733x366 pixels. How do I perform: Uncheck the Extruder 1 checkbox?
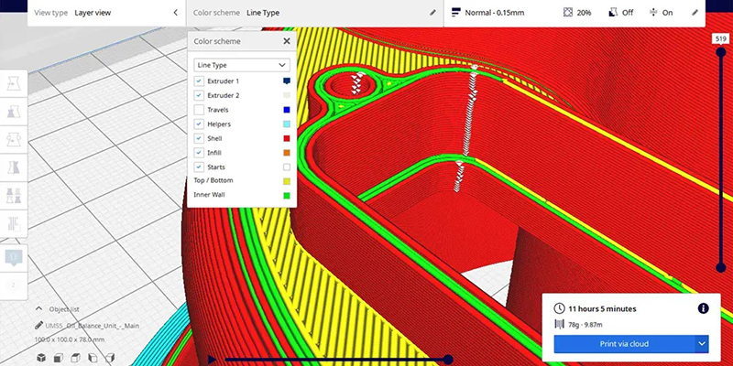click(x=199, y=81)
